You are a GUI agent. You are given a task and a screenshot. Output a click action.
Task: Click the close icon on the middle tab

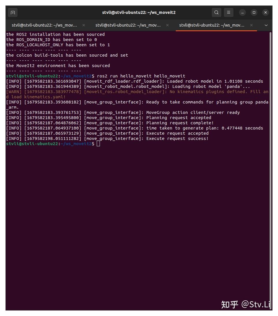click(x=167, y=25)
